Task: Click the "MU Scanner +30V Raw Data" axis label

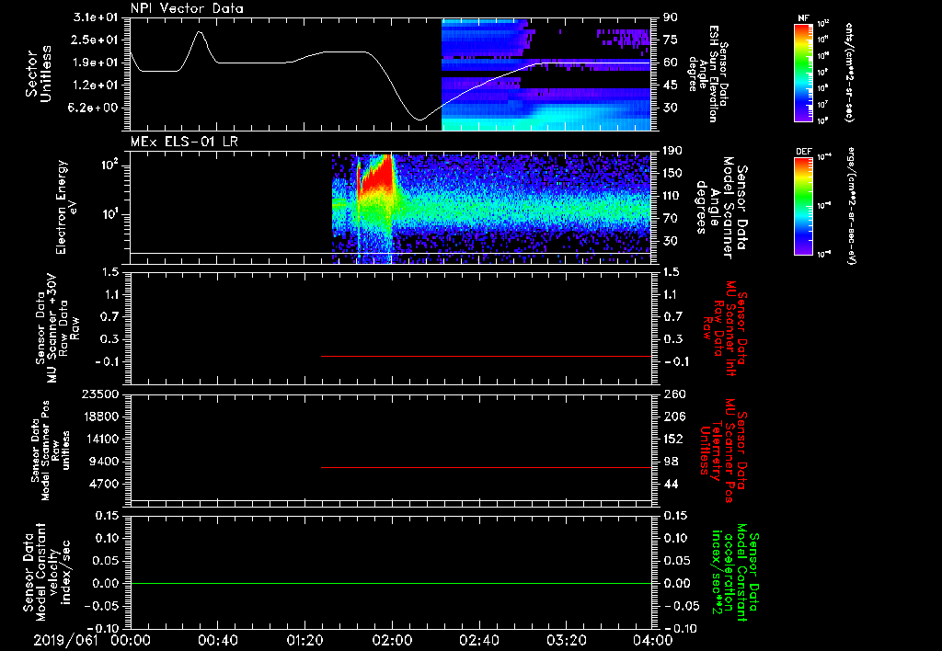Action: coord(57,328)
